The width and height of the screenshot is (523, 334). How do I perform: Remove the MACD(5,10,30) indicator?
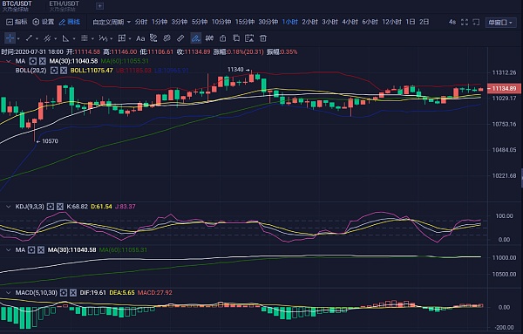point(73,293)
